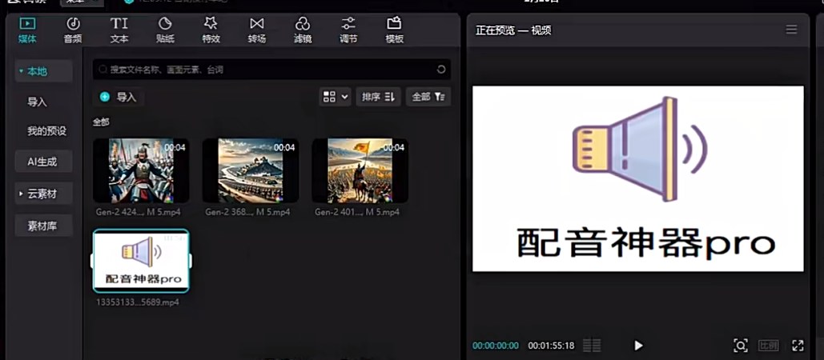
Task: Open the 特效 effects tab
Action: click(x=211, y=30)
